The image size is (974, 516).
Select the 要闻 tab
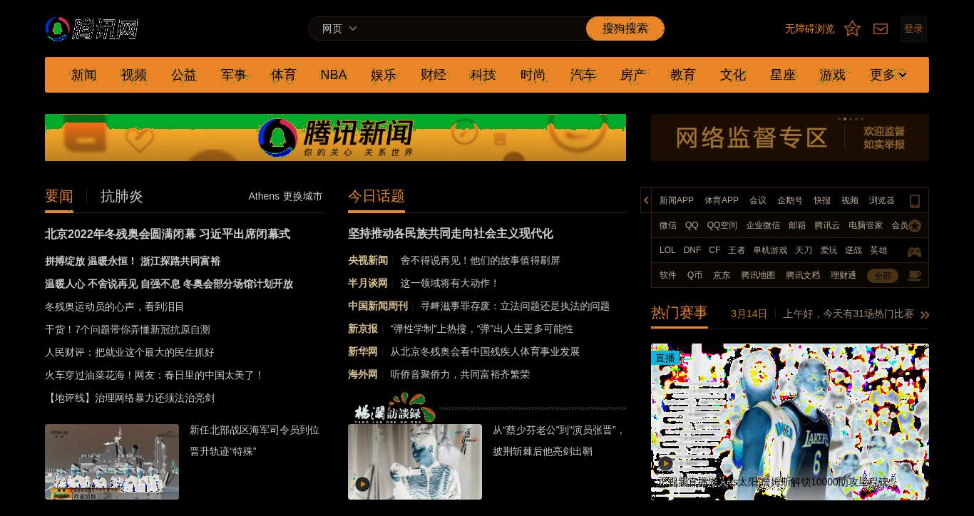point(59,196)
